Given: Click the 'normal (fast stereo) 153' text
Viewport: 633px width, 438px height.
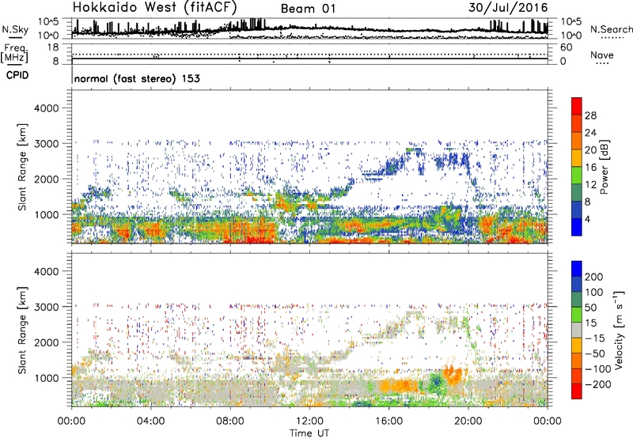Looking at the screenshot, I should [137, 78].
